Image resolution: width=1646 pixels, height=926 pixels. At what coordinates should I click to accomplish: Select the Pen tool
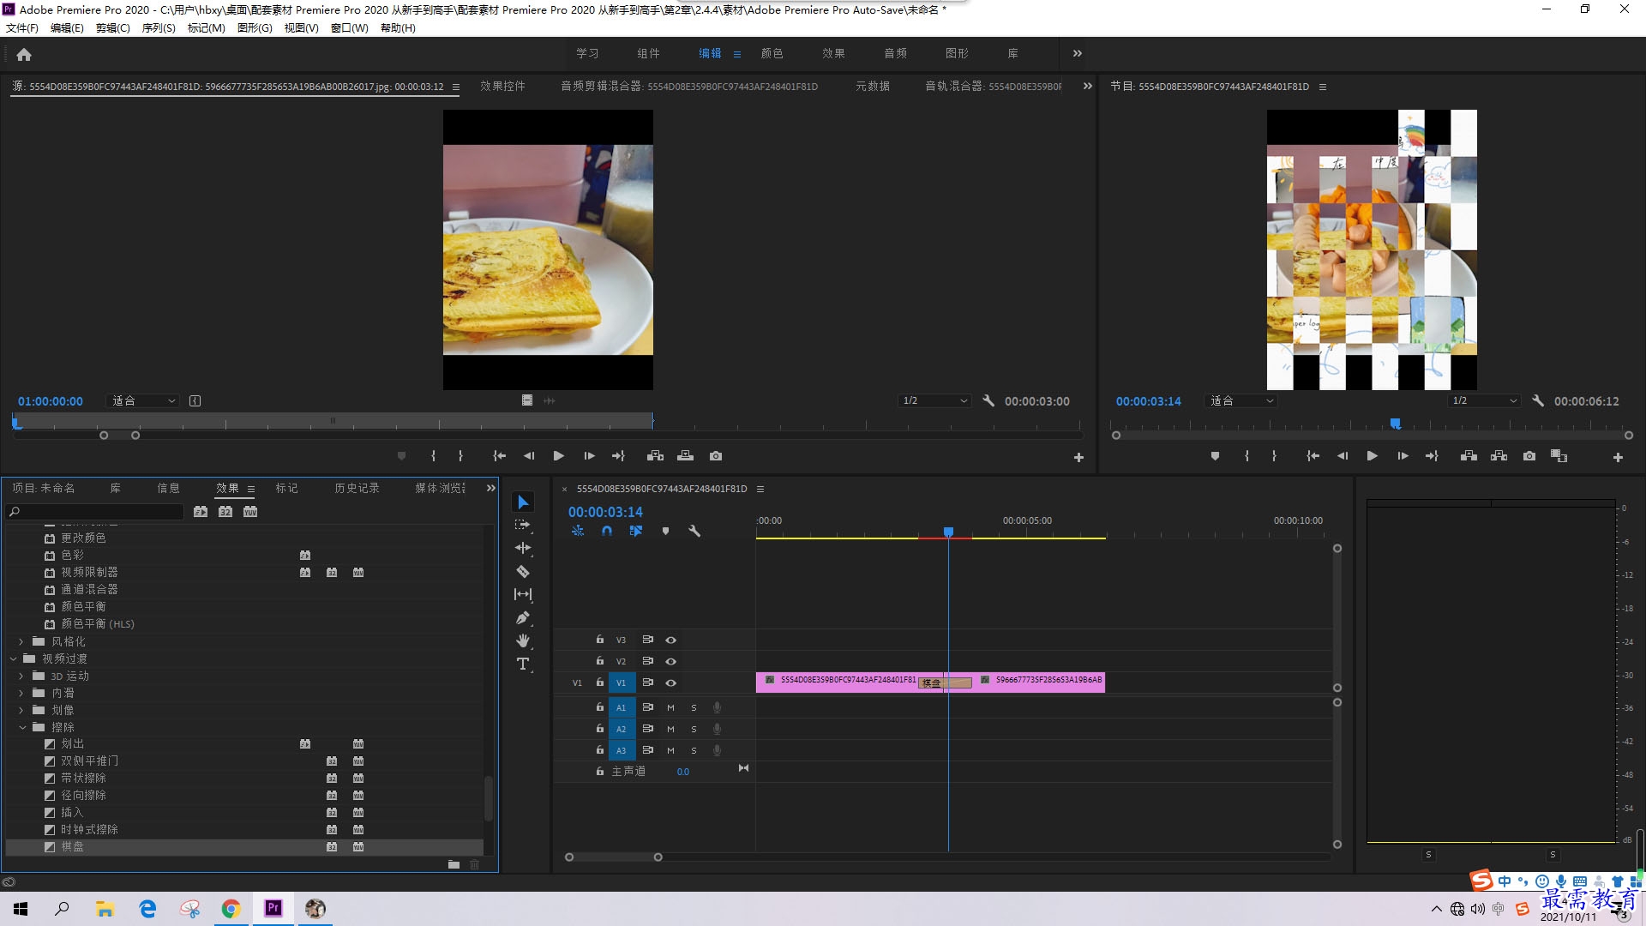[x=523, y=617]
